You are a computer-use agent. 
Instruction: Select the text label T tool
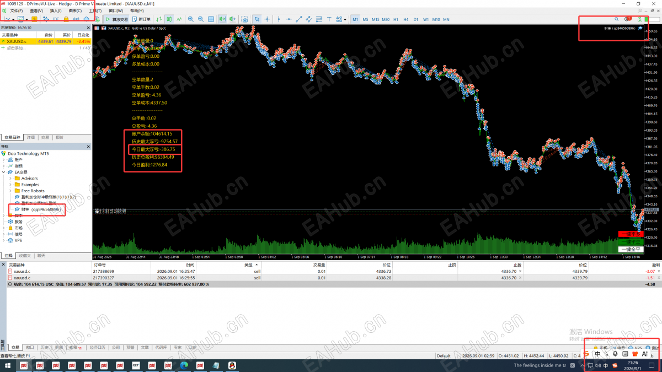329,19
